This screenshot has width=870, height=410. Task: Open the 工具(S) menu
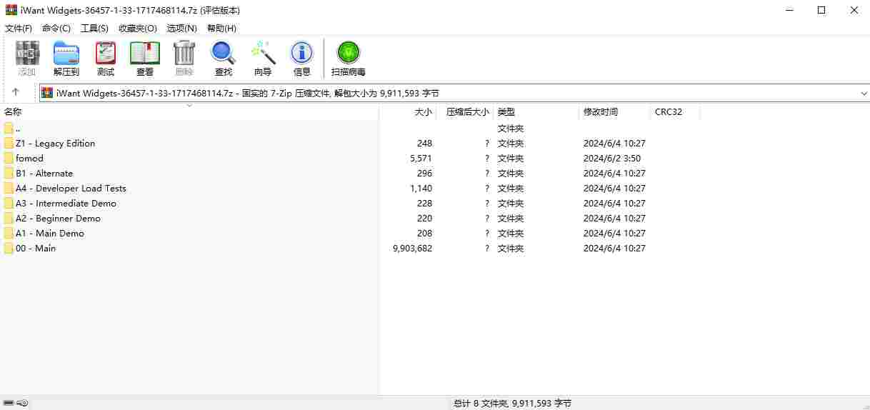coord(94,28)
